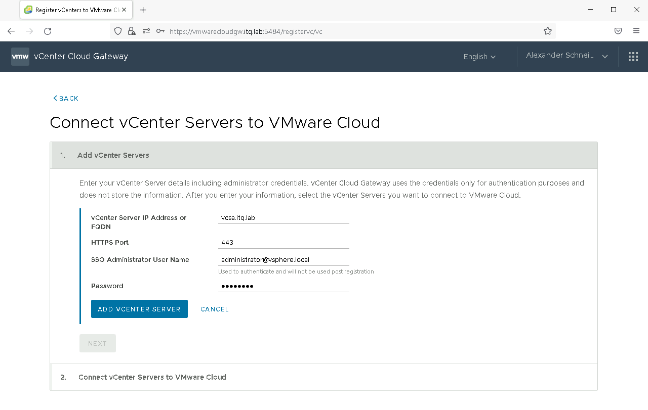
Task: Click the ADD VCENTER SERVER button
Action: click(139, 309)
